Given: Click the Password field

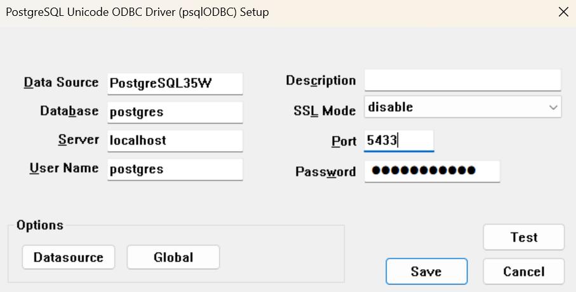Looking at the screenshot, I should [x=432, y=171].
